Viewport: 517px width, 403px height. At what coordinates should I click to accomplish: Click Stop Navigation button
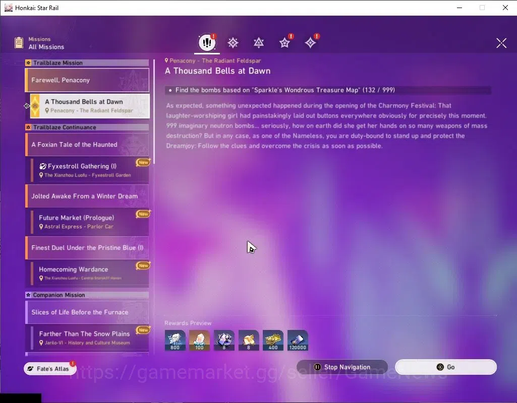[x=342, y=367]
